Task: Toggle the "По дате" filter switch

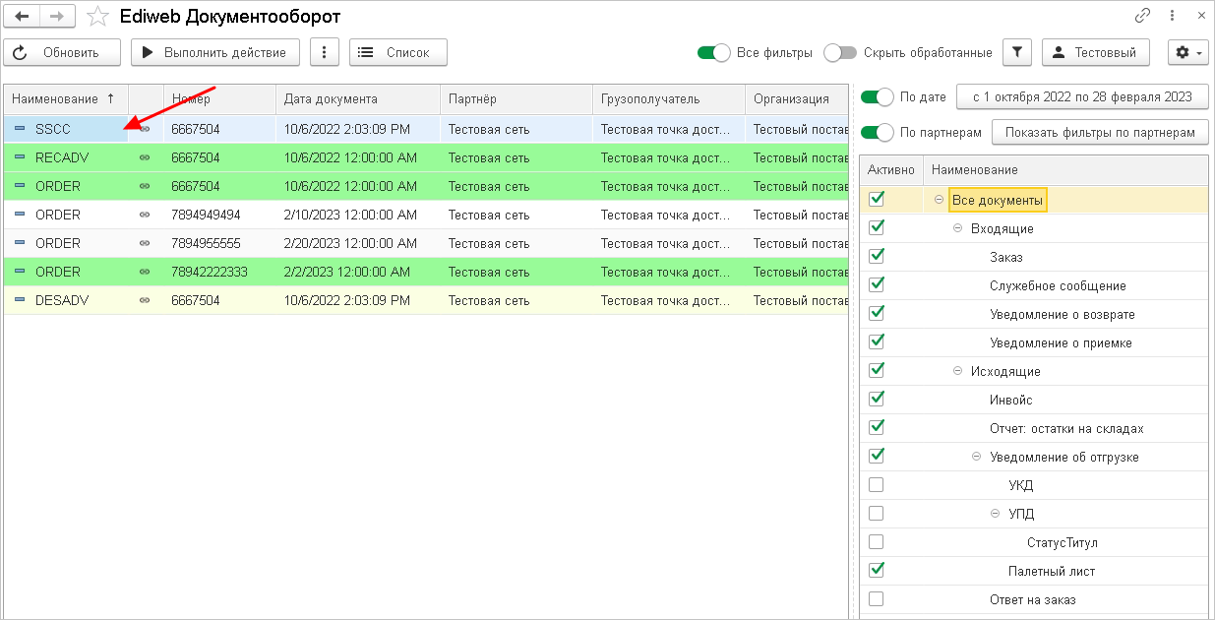Action: (877, 96)
